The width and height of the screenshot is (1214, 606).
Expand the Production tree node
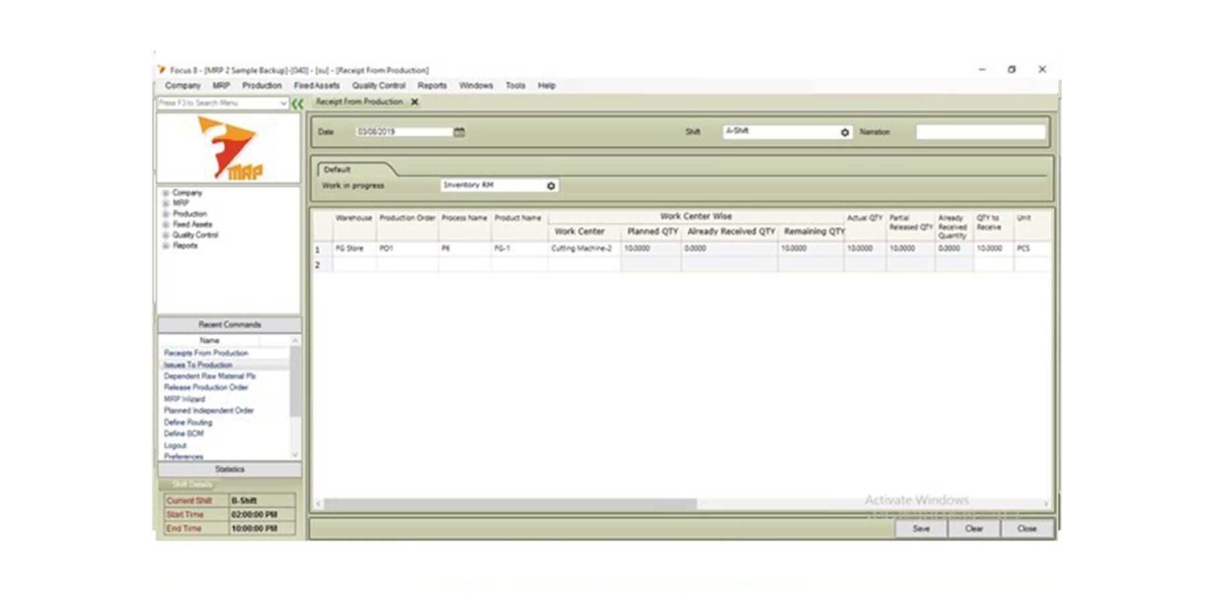(166, 214)
